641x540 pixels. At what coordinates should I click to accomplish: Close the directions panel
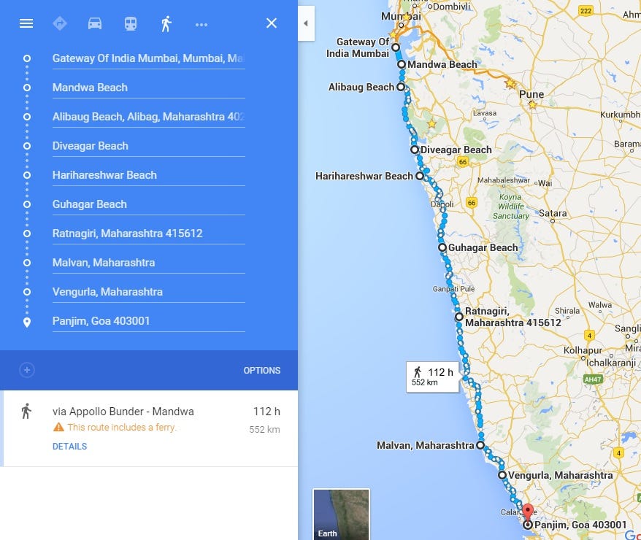(272, 23)
